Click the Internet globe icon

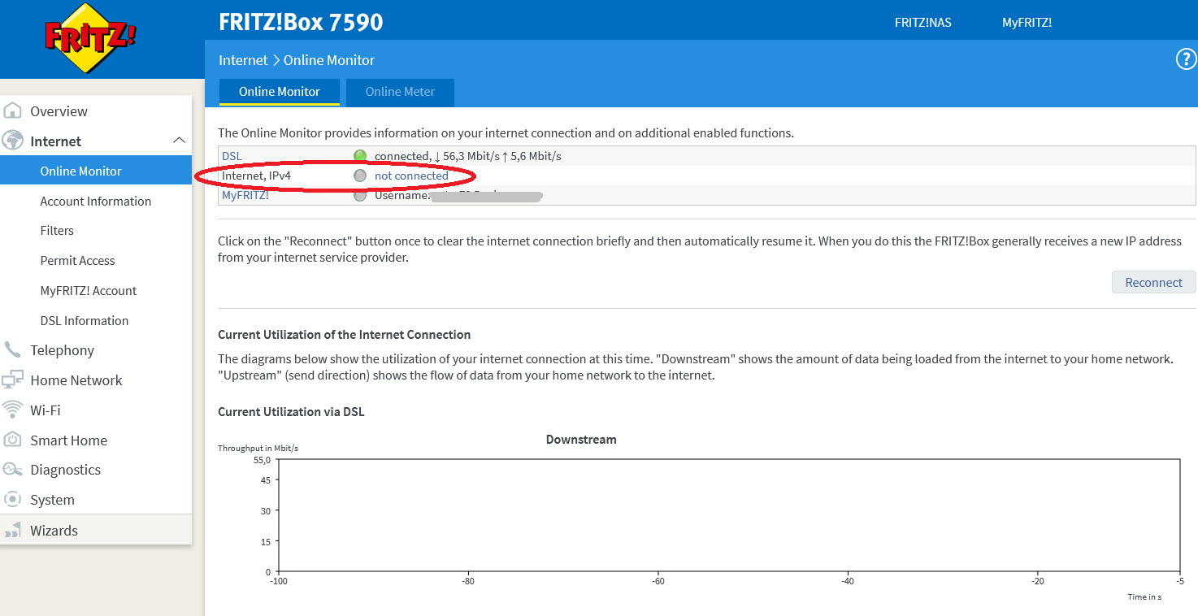pyautogui.click(x=12, y=141)
